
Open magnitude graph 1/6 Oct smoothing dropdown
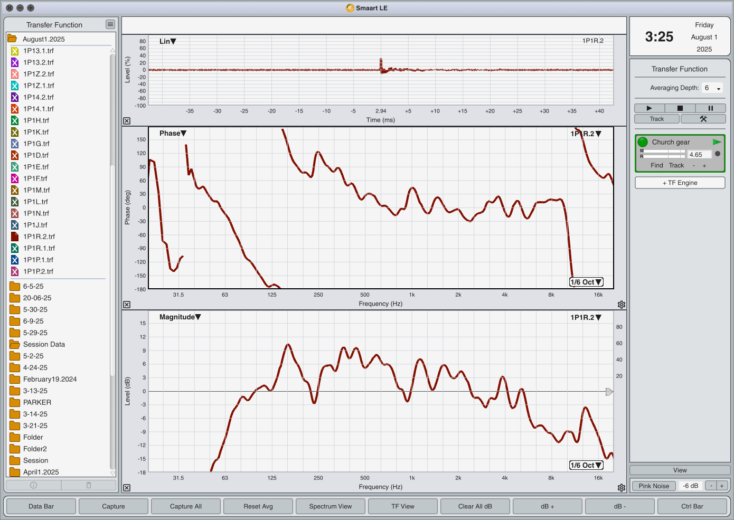click(x=586, y=465)
